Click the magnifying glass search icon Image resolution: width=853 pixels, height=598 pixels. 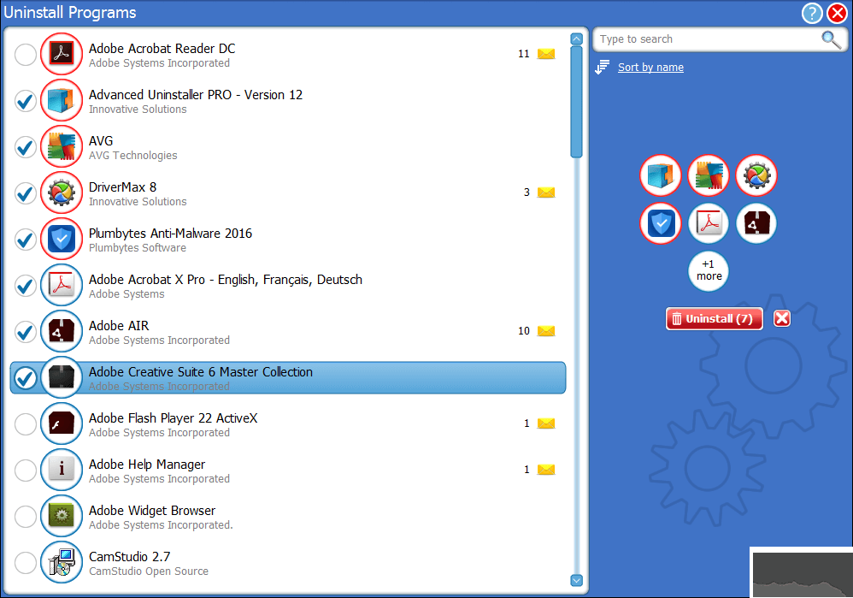click(x=831, y=39)
